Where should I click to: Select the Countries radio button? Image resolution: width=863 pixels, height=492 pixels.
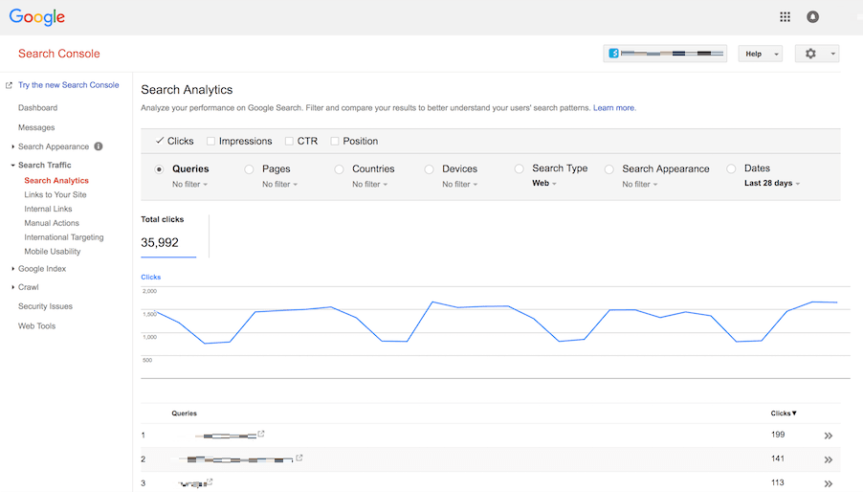coord(339,169)
